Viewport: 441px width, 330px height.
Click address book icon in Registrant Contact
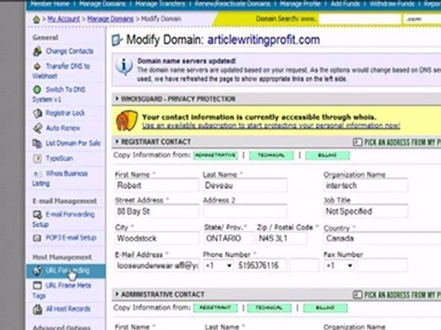click(357, 142)
